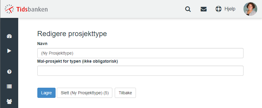Image resolution: width=262 pixels, height=108 pixels.
Task: Open messages via the envelope icon
Action: (203, 9)
